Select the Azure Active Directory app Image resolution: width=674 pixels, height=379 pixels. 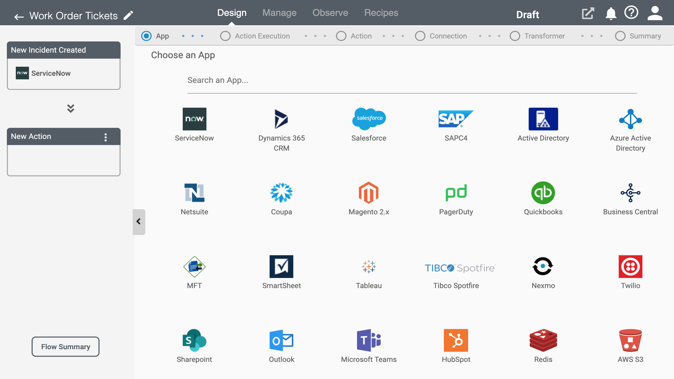(x=630, y=130)
